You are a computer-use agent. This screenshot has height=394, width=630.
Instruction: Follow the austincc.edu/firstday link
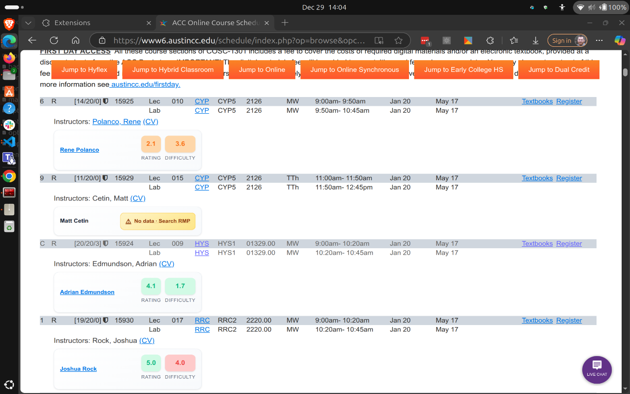146,84
